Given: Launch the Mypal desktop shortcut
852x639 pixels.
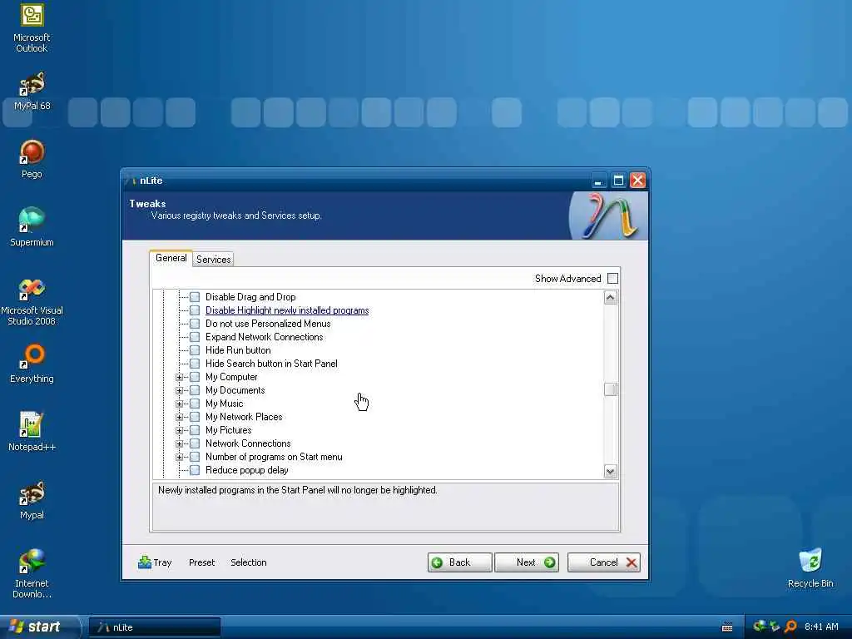Looking at the screenshot, I should 32,500.
